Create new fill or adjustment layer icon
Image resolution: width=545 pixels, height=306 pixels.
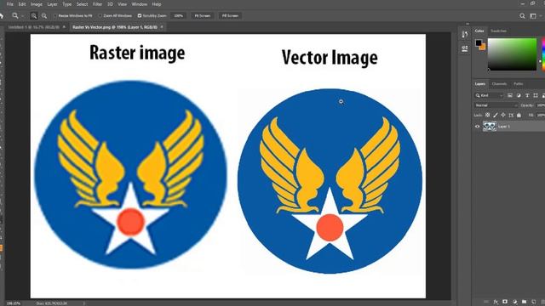pyautogui.click(x=514, y=302)
